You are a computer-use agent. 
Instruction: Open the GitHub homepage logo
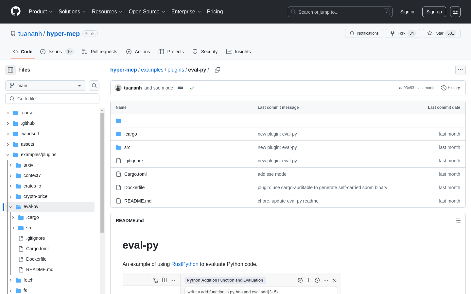click(x=16, y=11)
